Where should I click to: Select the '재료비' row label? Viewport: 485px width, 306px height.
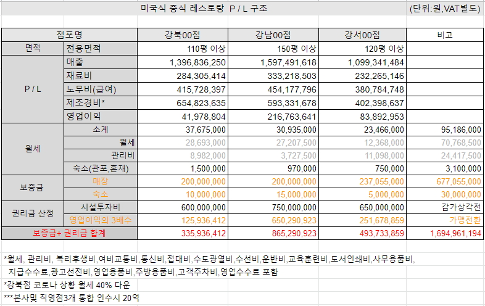pos(101,75)
